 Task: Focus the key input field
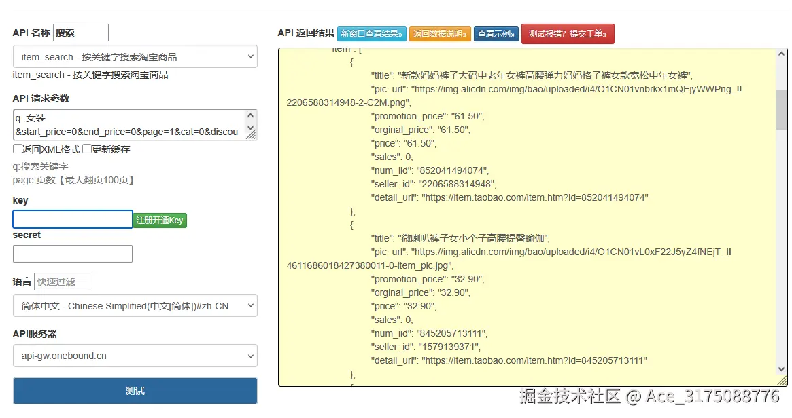click(x=73, y=219)
